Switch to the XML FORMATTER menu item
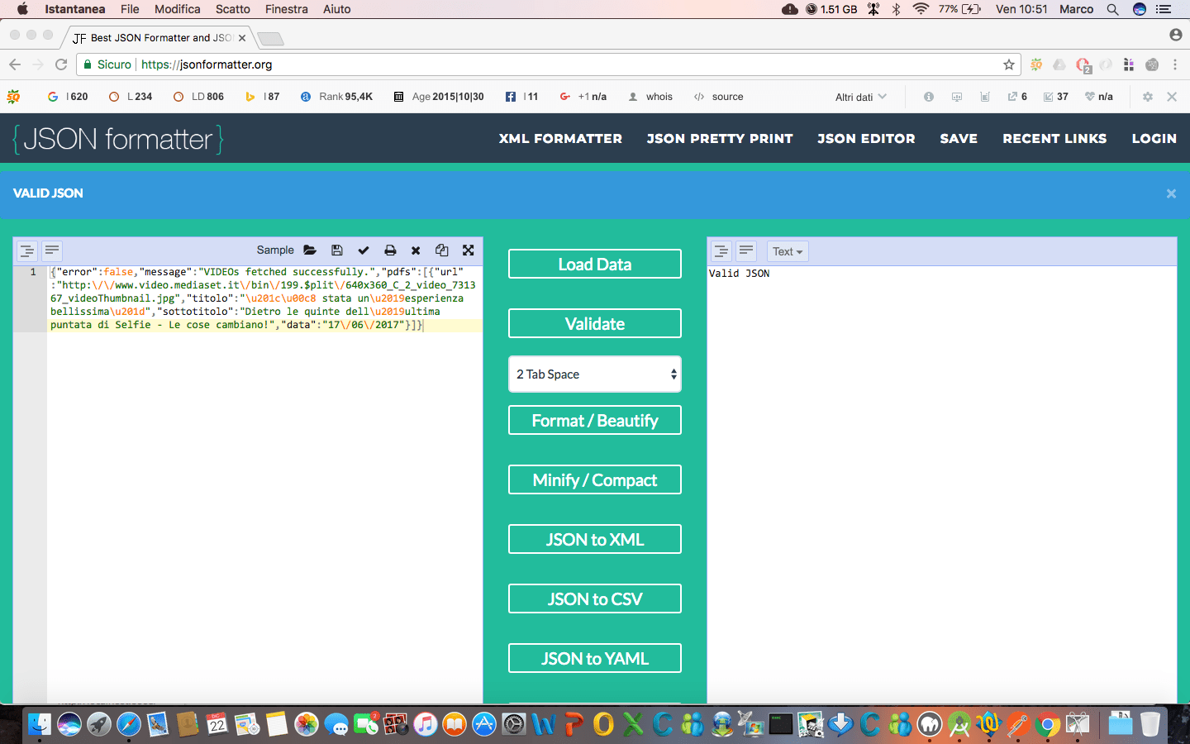Viewport: 1190px width, 744px height. coord(560,138)
